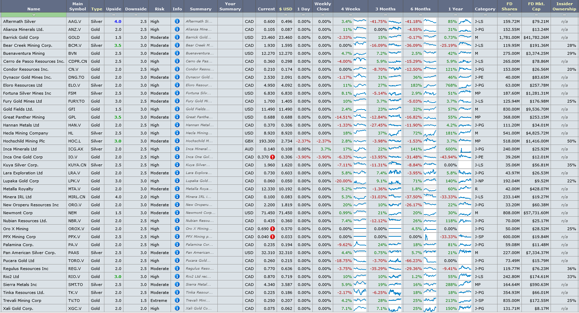Open 4 Weeks sparkline for Great Panther Mining
This screenshot has height=313, width=579.
pos(360,117)
